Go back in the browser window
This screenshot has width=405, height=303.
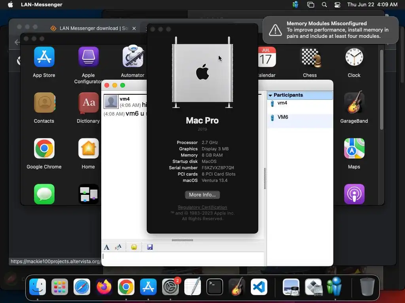(17, 42)
